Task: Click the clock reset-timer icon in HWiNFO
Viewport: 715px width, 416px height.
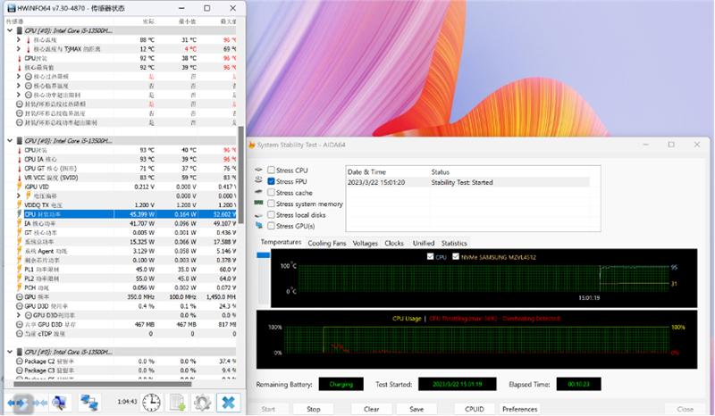Action: pos(152,403)
